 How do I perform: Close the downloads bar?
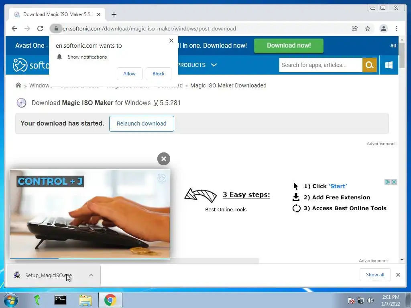pos(398,275)
